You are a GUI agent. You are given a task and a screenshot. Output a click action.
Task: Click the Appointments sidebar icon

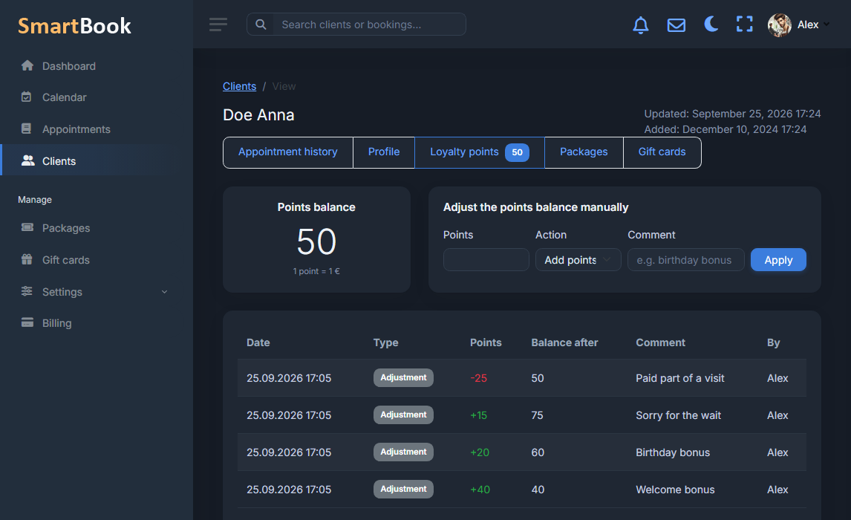pos(27,129)
